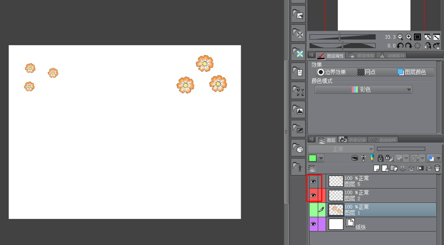Click the lock layer padlock icon
The height and width of the screenshot is (245, 444).
coord(380,158)
